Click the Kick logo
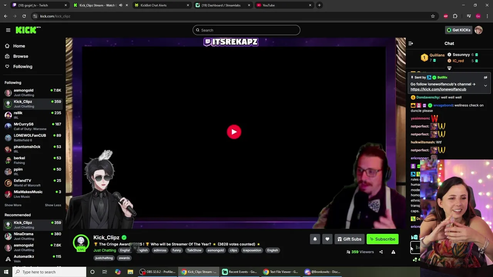 28,30
